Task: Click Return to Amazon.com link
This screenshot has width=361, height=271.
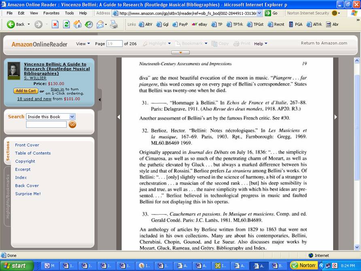Action: click(324, 43)
